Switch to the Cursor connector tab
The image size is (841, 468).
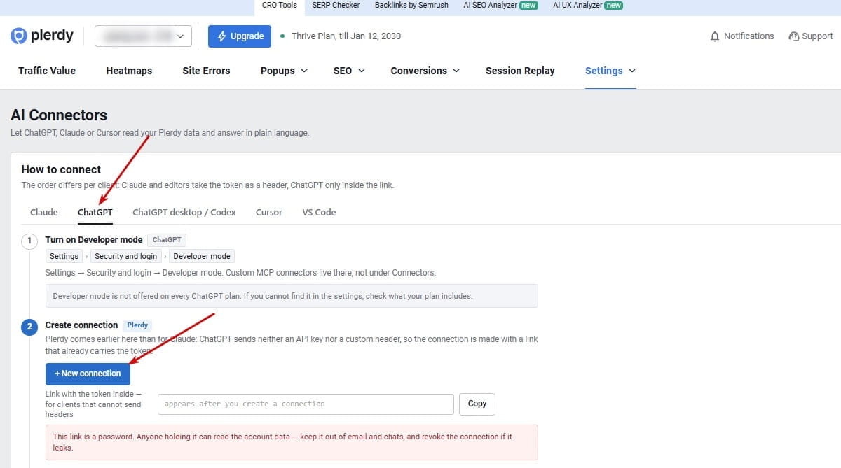[269, 212]
